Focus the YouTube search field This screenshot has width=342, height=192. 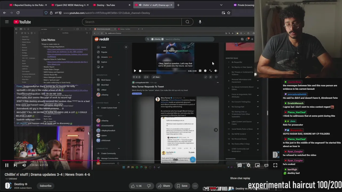pos(132,22)
